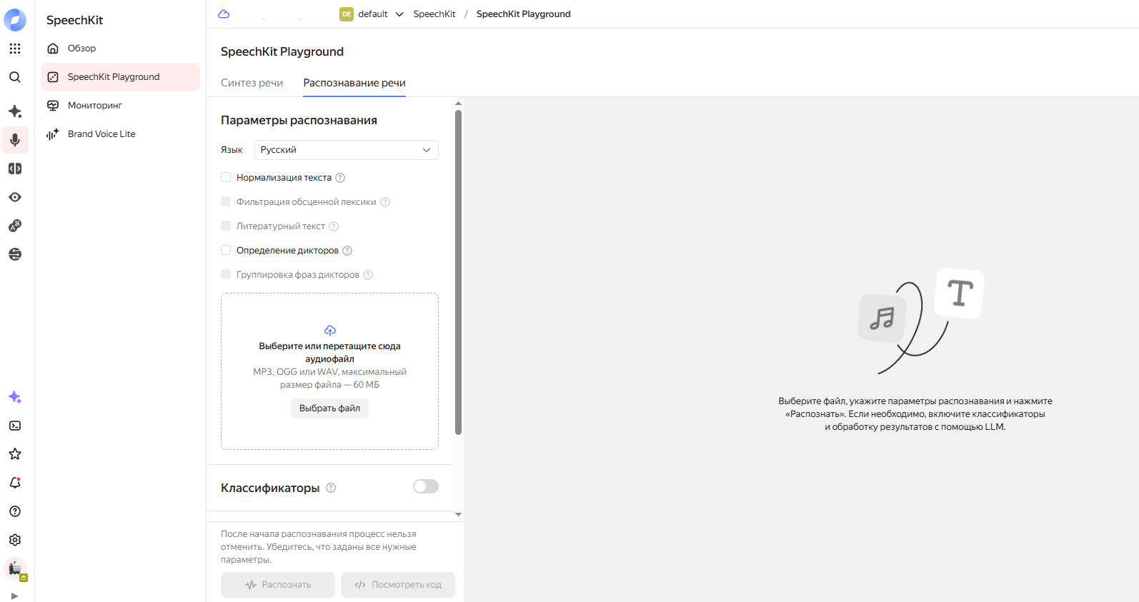Image resolution: width=1139 pixels, height=602 pixels.
Task: Open Мониторинг in the sidebar
Action: tap(120, 106)
